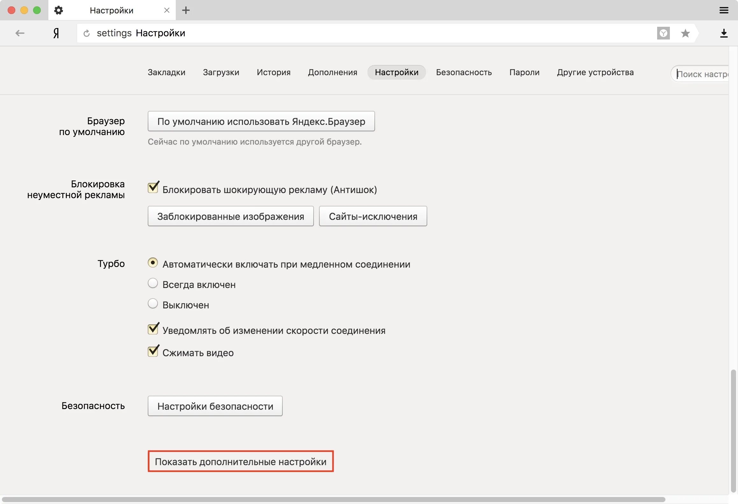The height and width of the screenshot is (504, 738).
Task: Open downloads with arrow icon
Action: click(724, 33)
